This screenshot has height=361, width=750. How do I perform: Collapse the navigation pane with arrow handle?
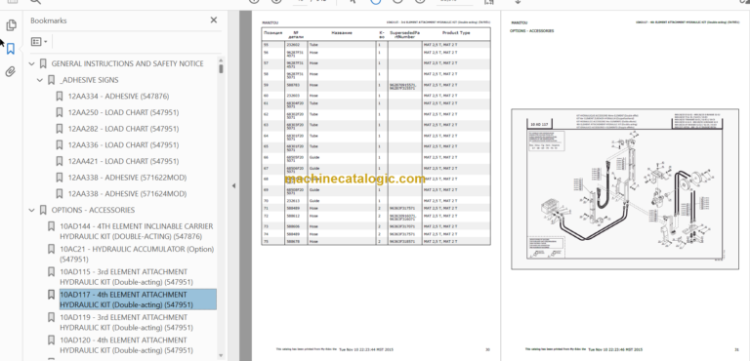233,185
